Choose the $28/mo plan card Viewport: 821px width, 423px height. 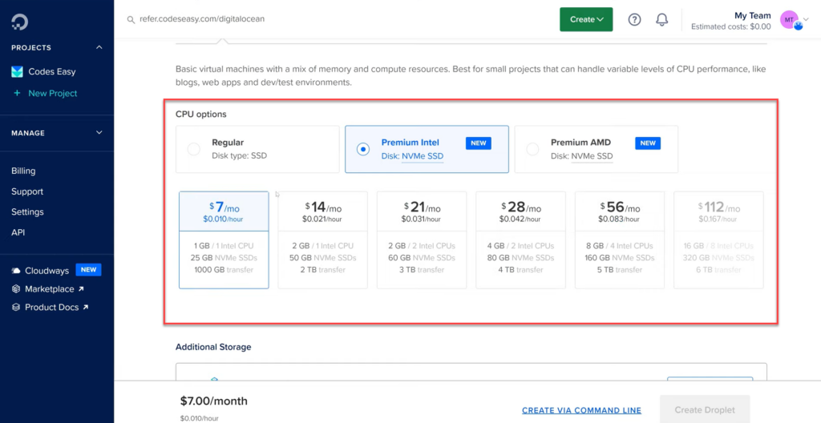tap(520, 240)
